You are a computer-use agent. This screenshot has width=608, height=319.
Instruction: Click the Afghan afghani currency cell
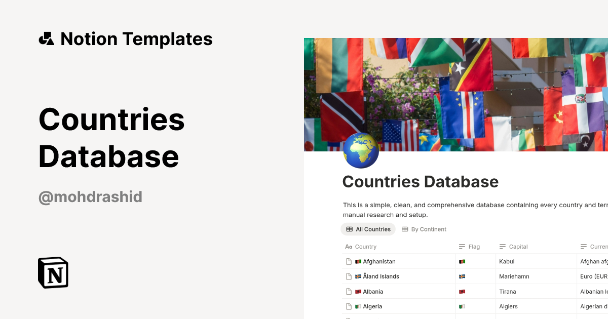coord(592,262)
